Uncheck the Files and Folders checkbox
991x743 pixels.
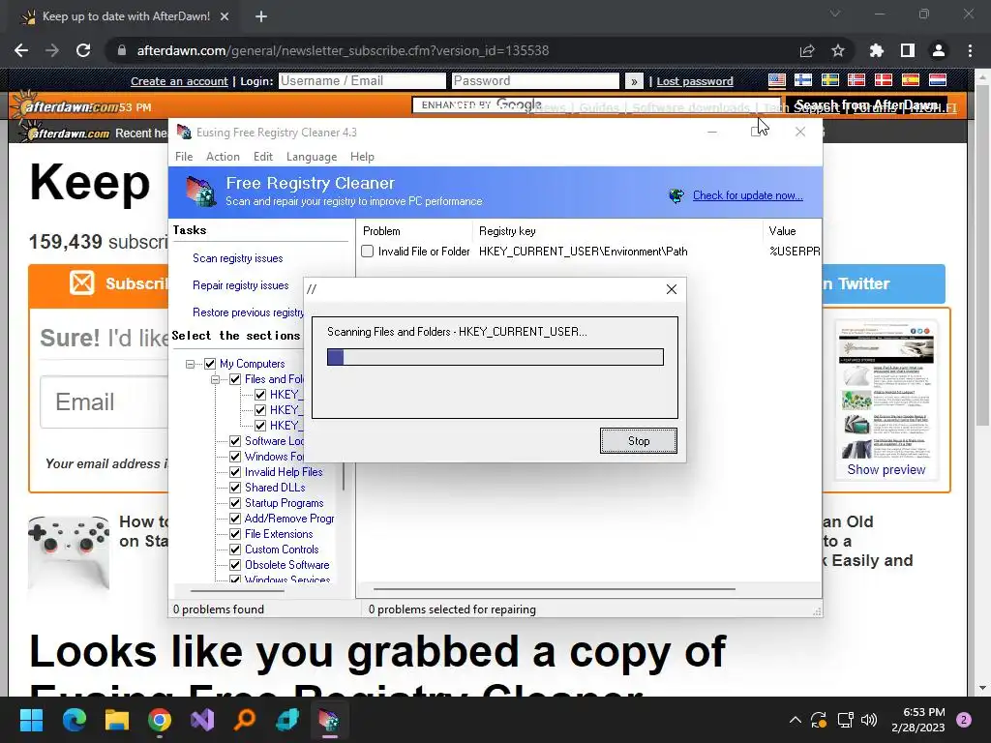point(235,379)
